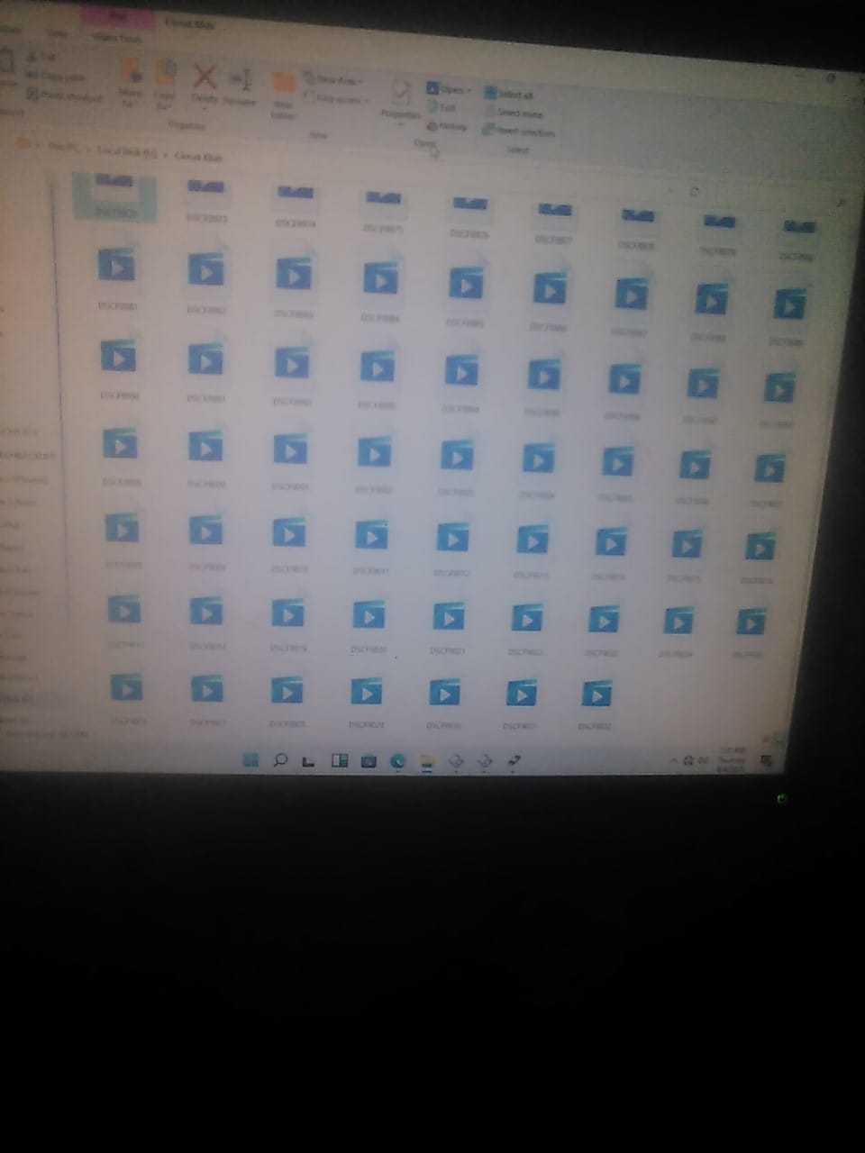
Task: Click the New folder icon
Action: pyautogui.click(x=284, y=89)
